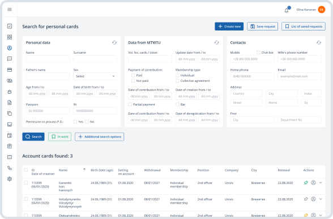Click the In work button
This screenshot has width=333, height=219.
coord(59,137)
